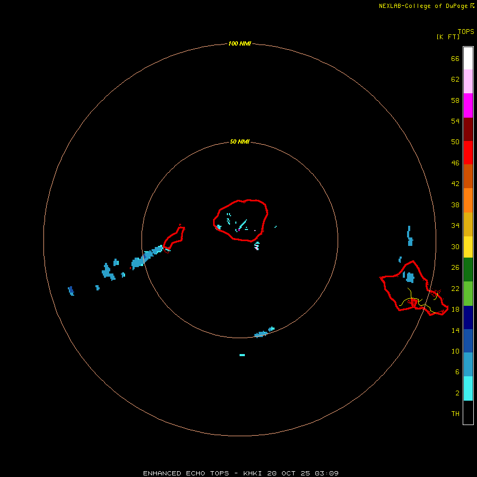
Task: Click "ENHANCED ECHO TOPS" in the bottom caption
Action: pos(186,473)
